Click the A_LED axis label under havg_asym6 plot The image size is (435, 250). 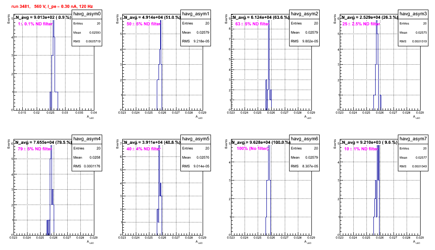[x=308, y=242]
